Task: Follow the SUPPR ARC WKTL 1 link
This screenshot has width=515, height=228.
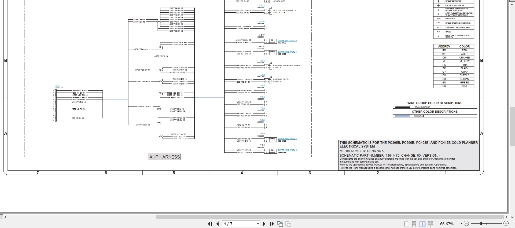Action: (287, 139)
